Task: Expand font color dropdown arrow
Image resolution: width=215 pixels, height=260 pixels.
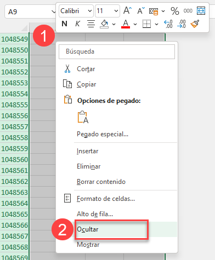Action: coord(135,24)
